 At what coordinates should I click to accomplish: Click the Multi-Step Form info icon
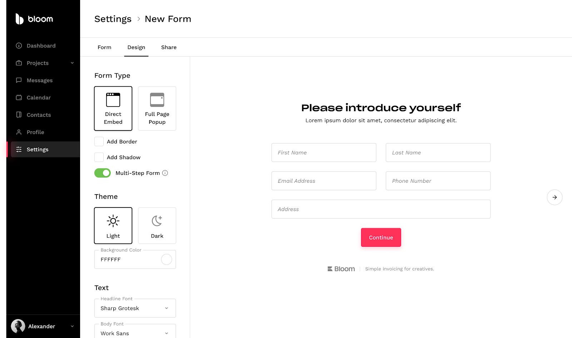[x=165, y=173]
